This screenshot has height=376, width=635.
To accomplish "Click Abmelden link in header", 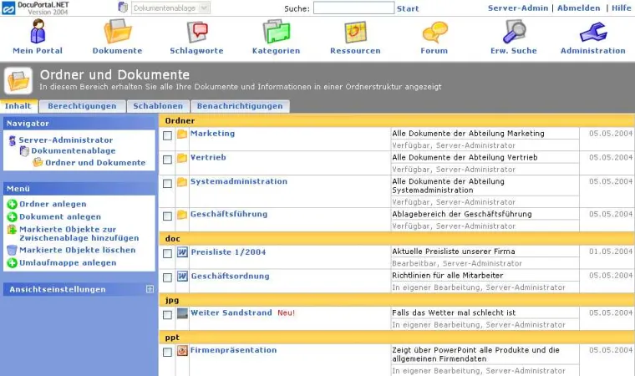I will [x=579, y=8].
